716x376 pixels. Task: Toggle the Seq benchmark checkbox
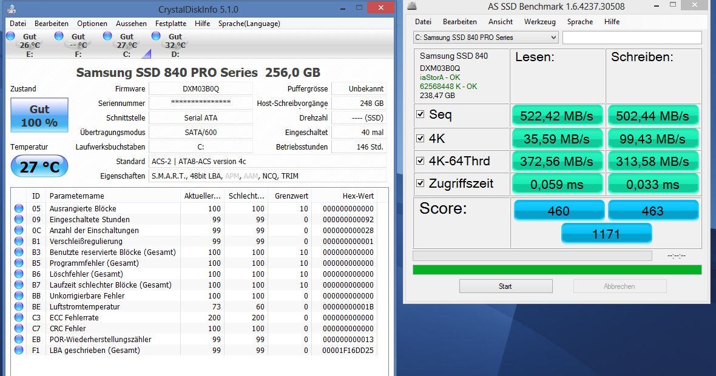coord(420,114)
